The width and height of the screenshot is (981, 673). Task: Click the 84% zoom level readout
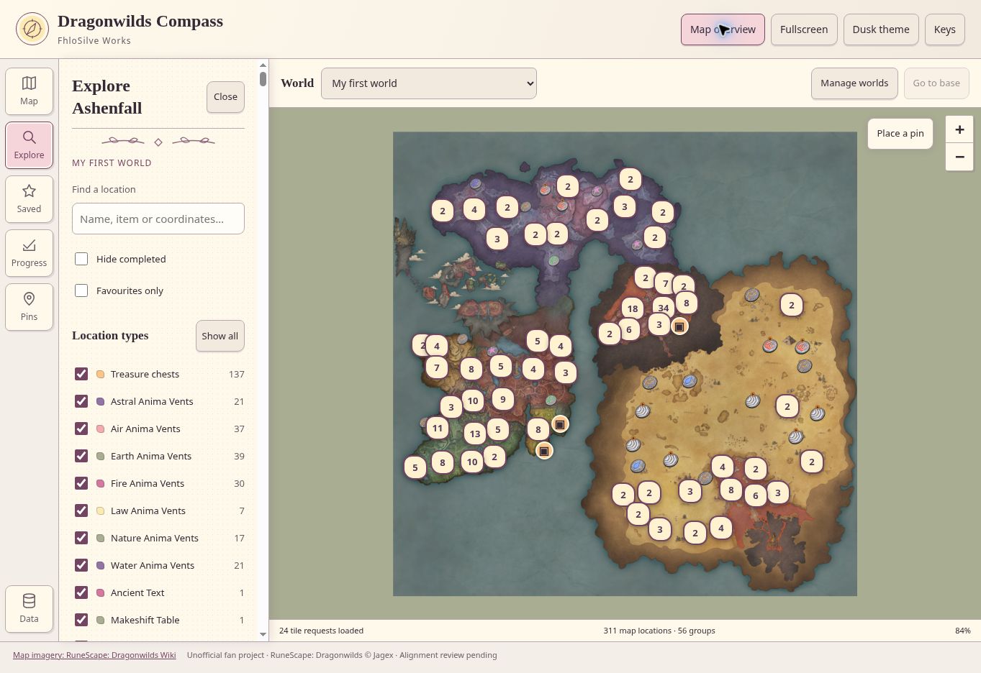tap(962, 631)
